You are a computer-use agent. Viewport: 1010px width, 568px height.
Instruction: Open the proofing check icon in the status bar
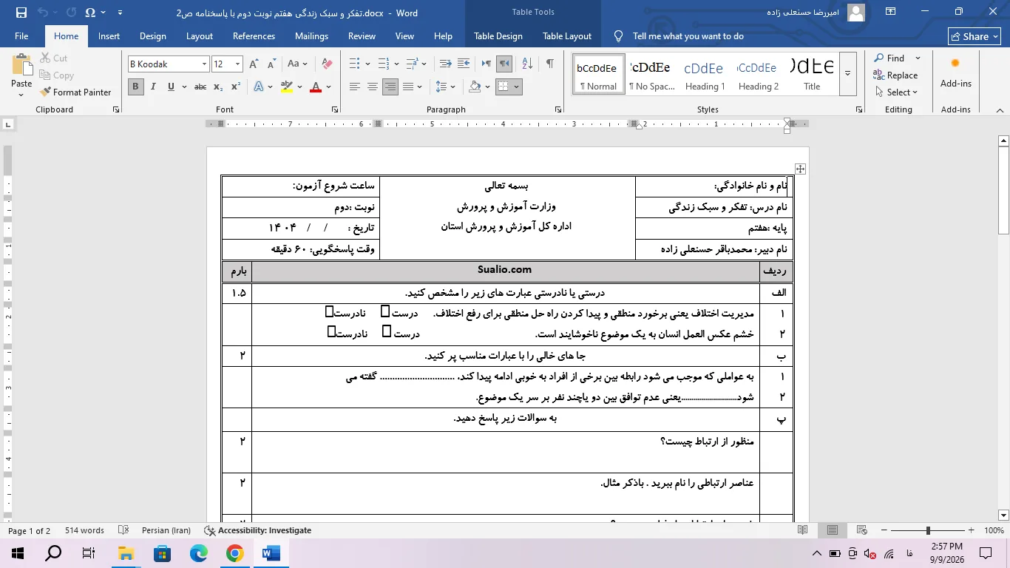[123, 530]
